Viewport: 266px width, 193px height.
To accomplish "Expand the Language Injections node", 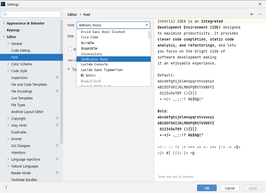I will tap(8, 159).
